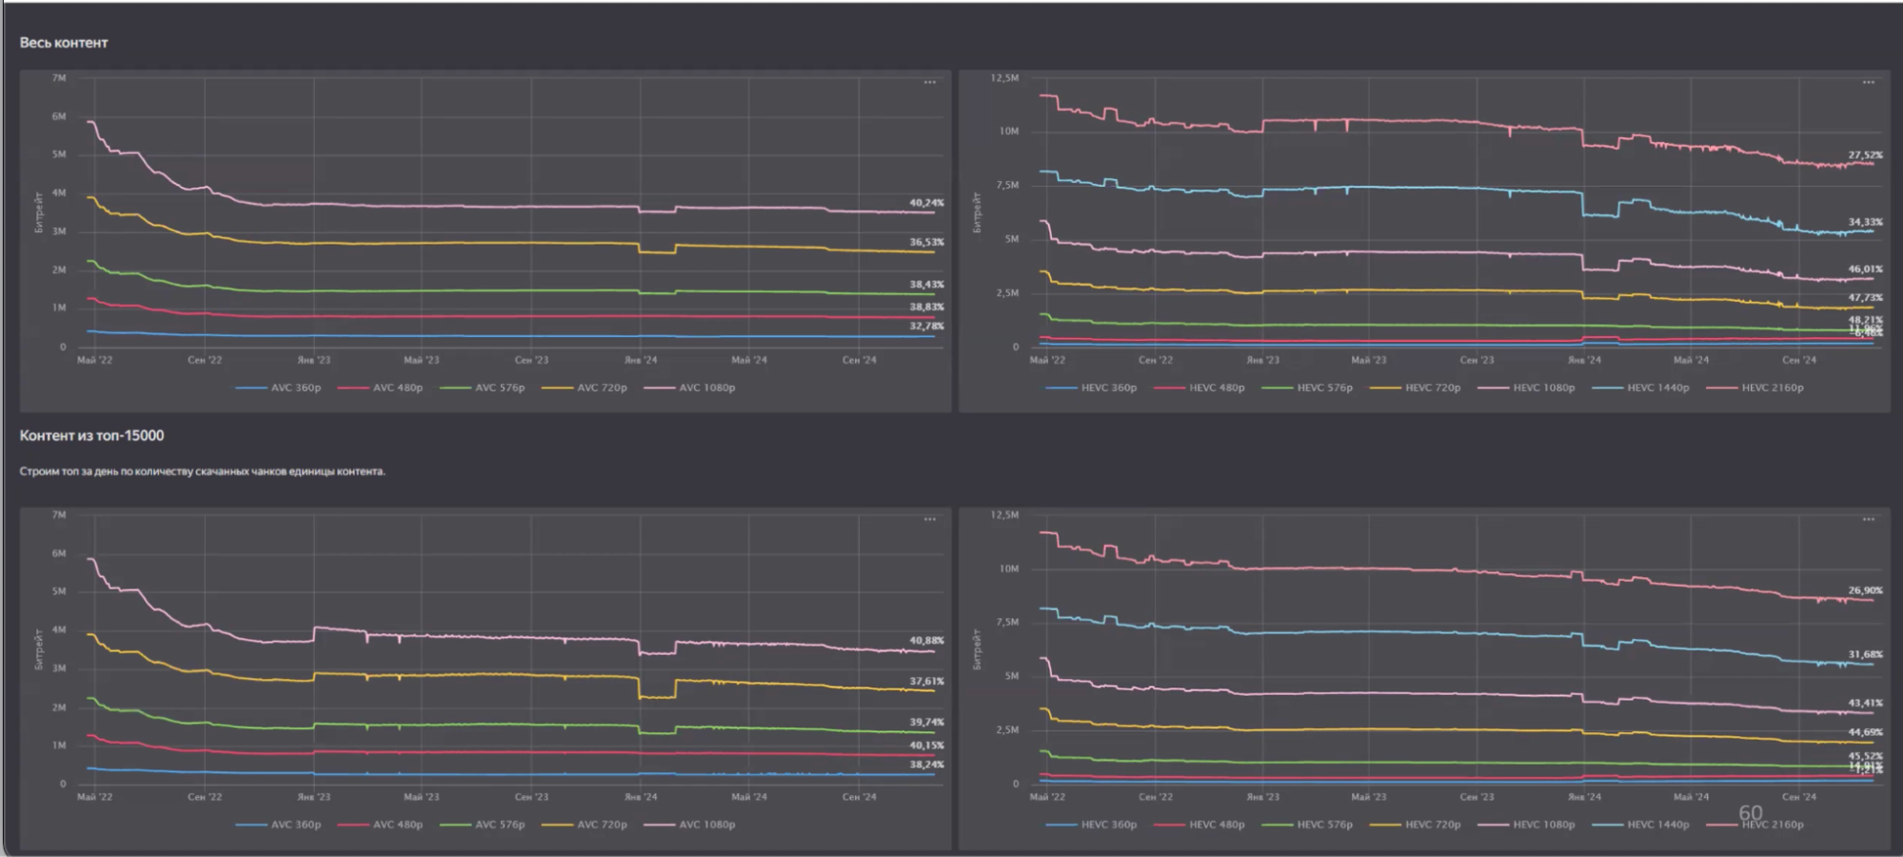Click the 12,5M axis value in Весь контент HEVC chart
Screen dimensions: 1903x857
pyautogui.click(x=1004, y=78)
